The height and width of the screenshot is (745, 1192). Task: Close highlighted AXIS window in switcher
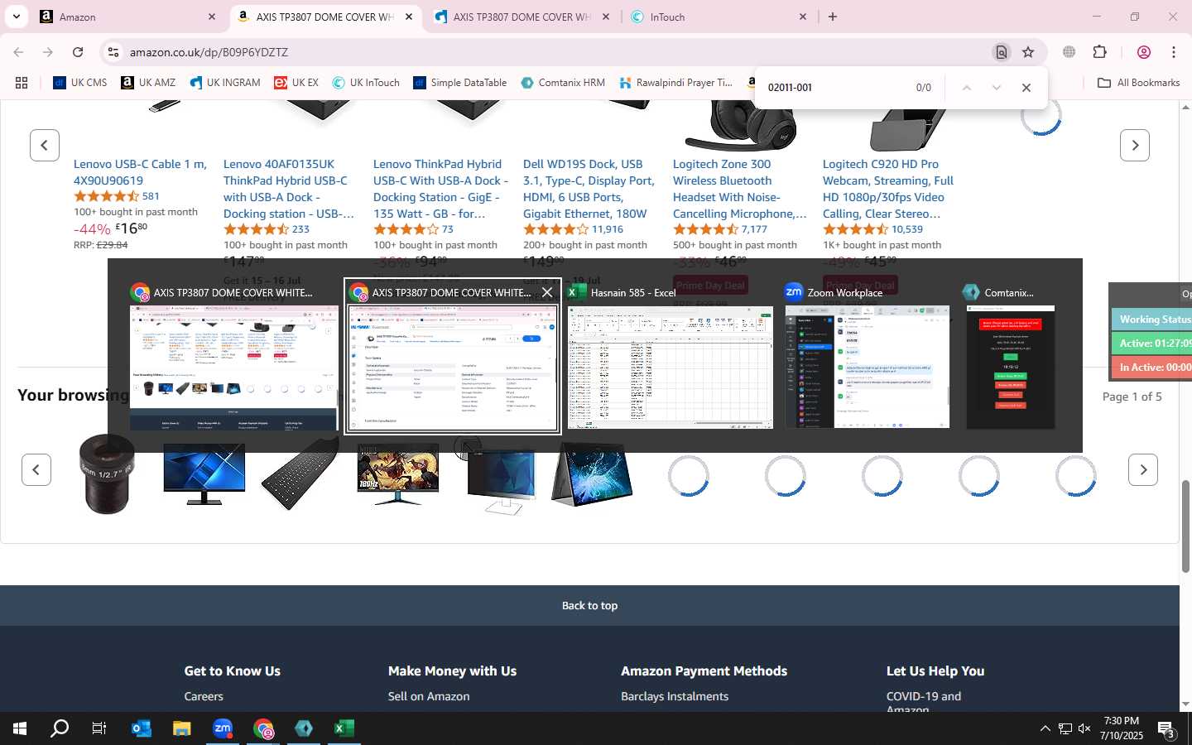547,292
